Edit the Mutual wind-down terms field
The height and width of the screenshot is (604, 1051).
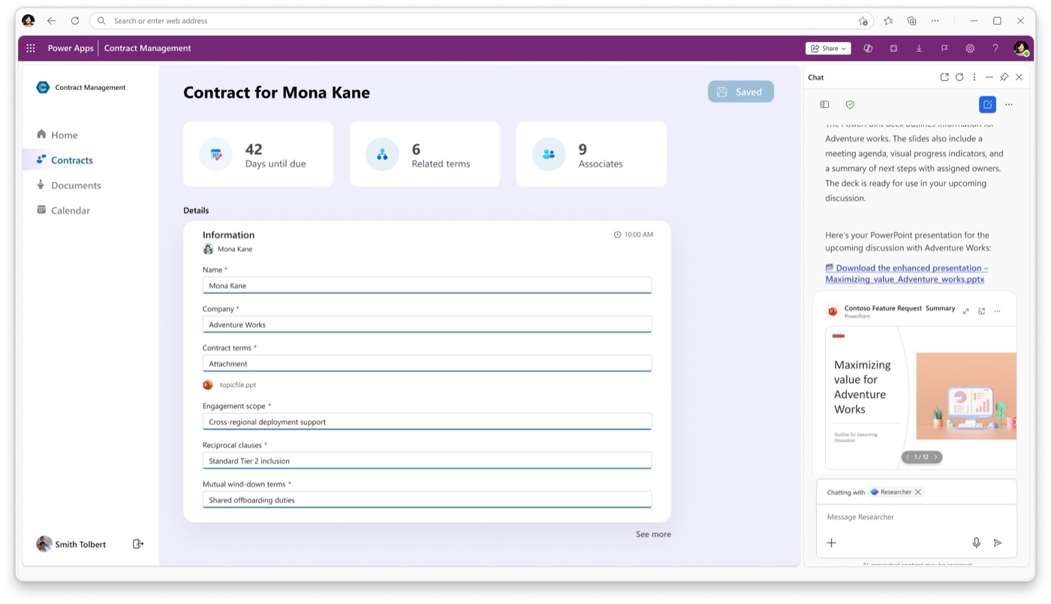tap(427, 500)
